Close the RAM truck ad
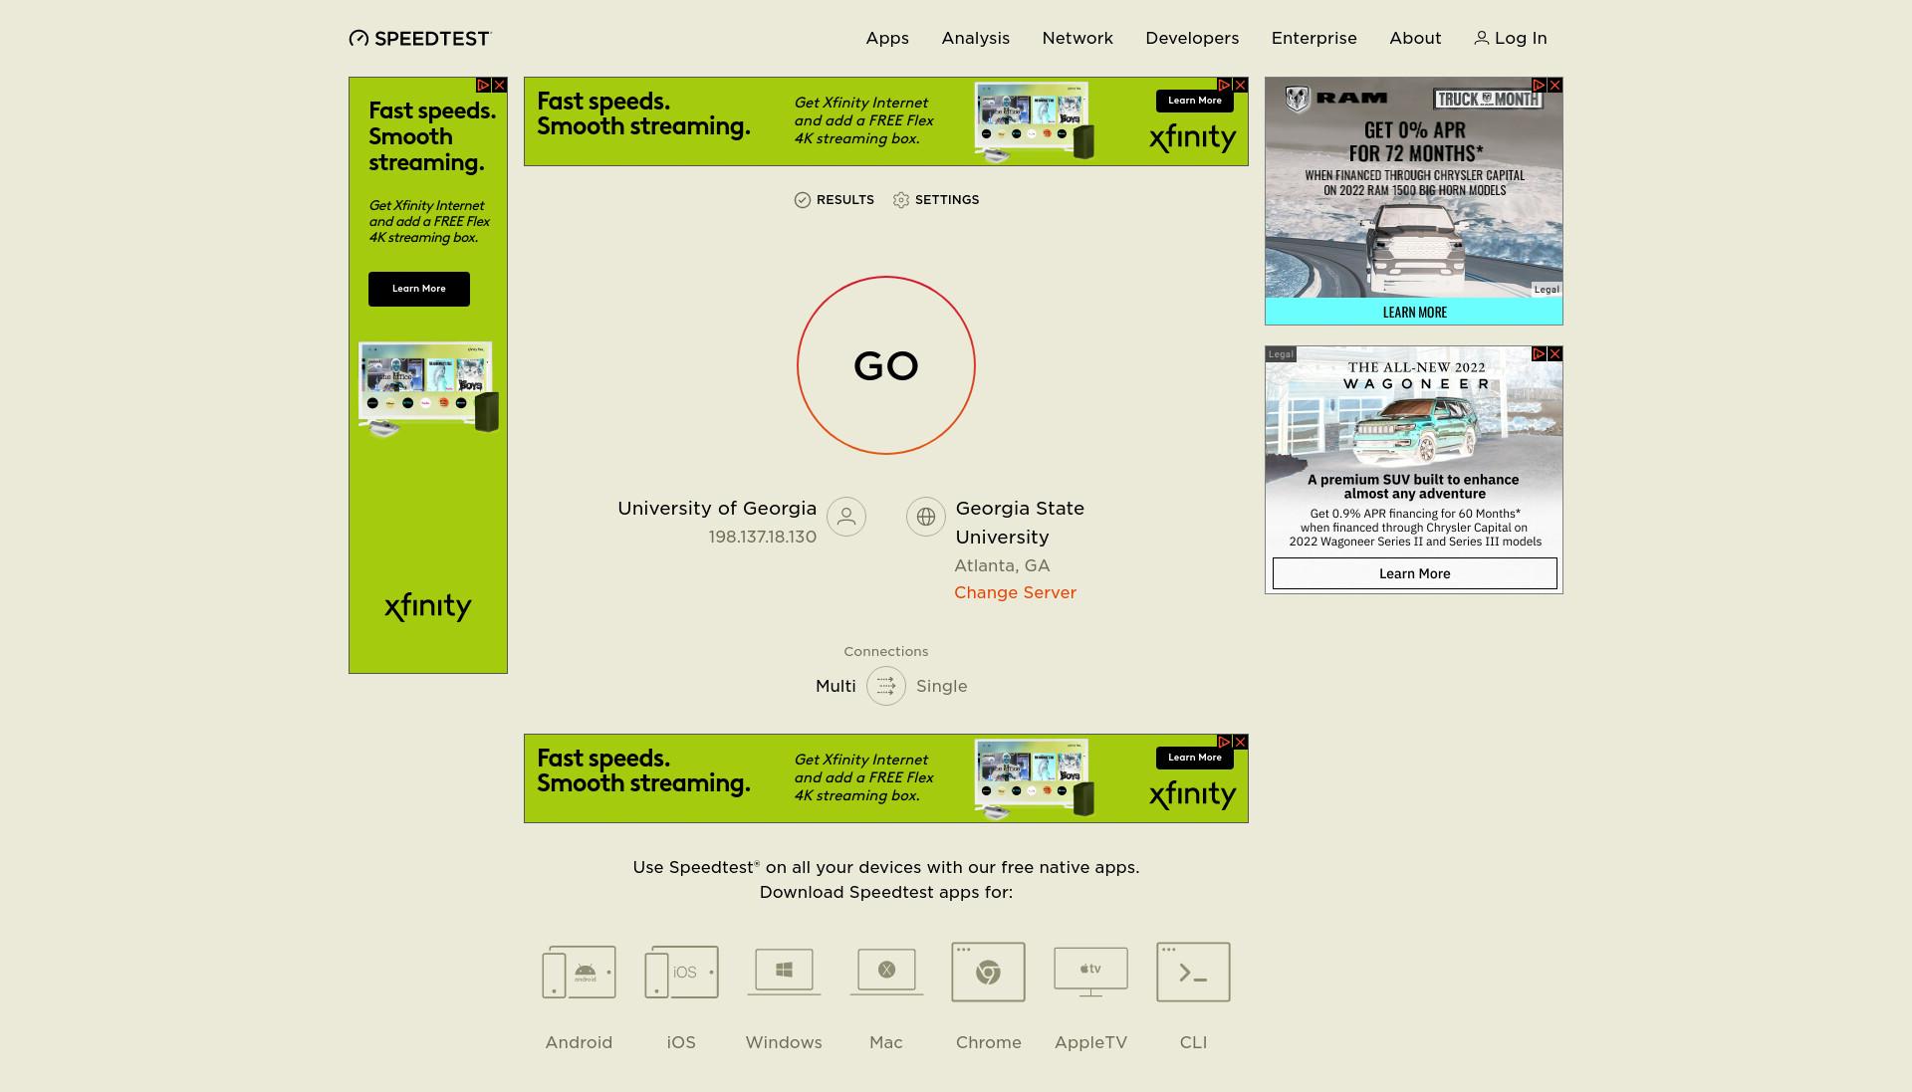This screenshot has height=1092, width=1912. 1554,86
